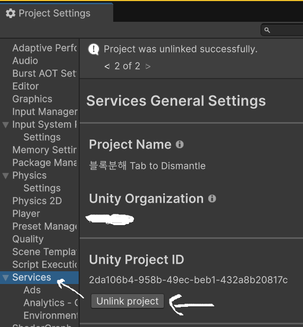303x327 pixels.
Task: Click the Unity Organization info icon
Action: point(212,199)
